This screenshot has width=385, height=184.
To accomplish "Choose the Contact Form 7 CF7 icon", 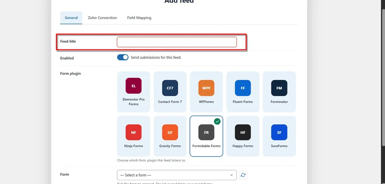I will coord(170,88).
